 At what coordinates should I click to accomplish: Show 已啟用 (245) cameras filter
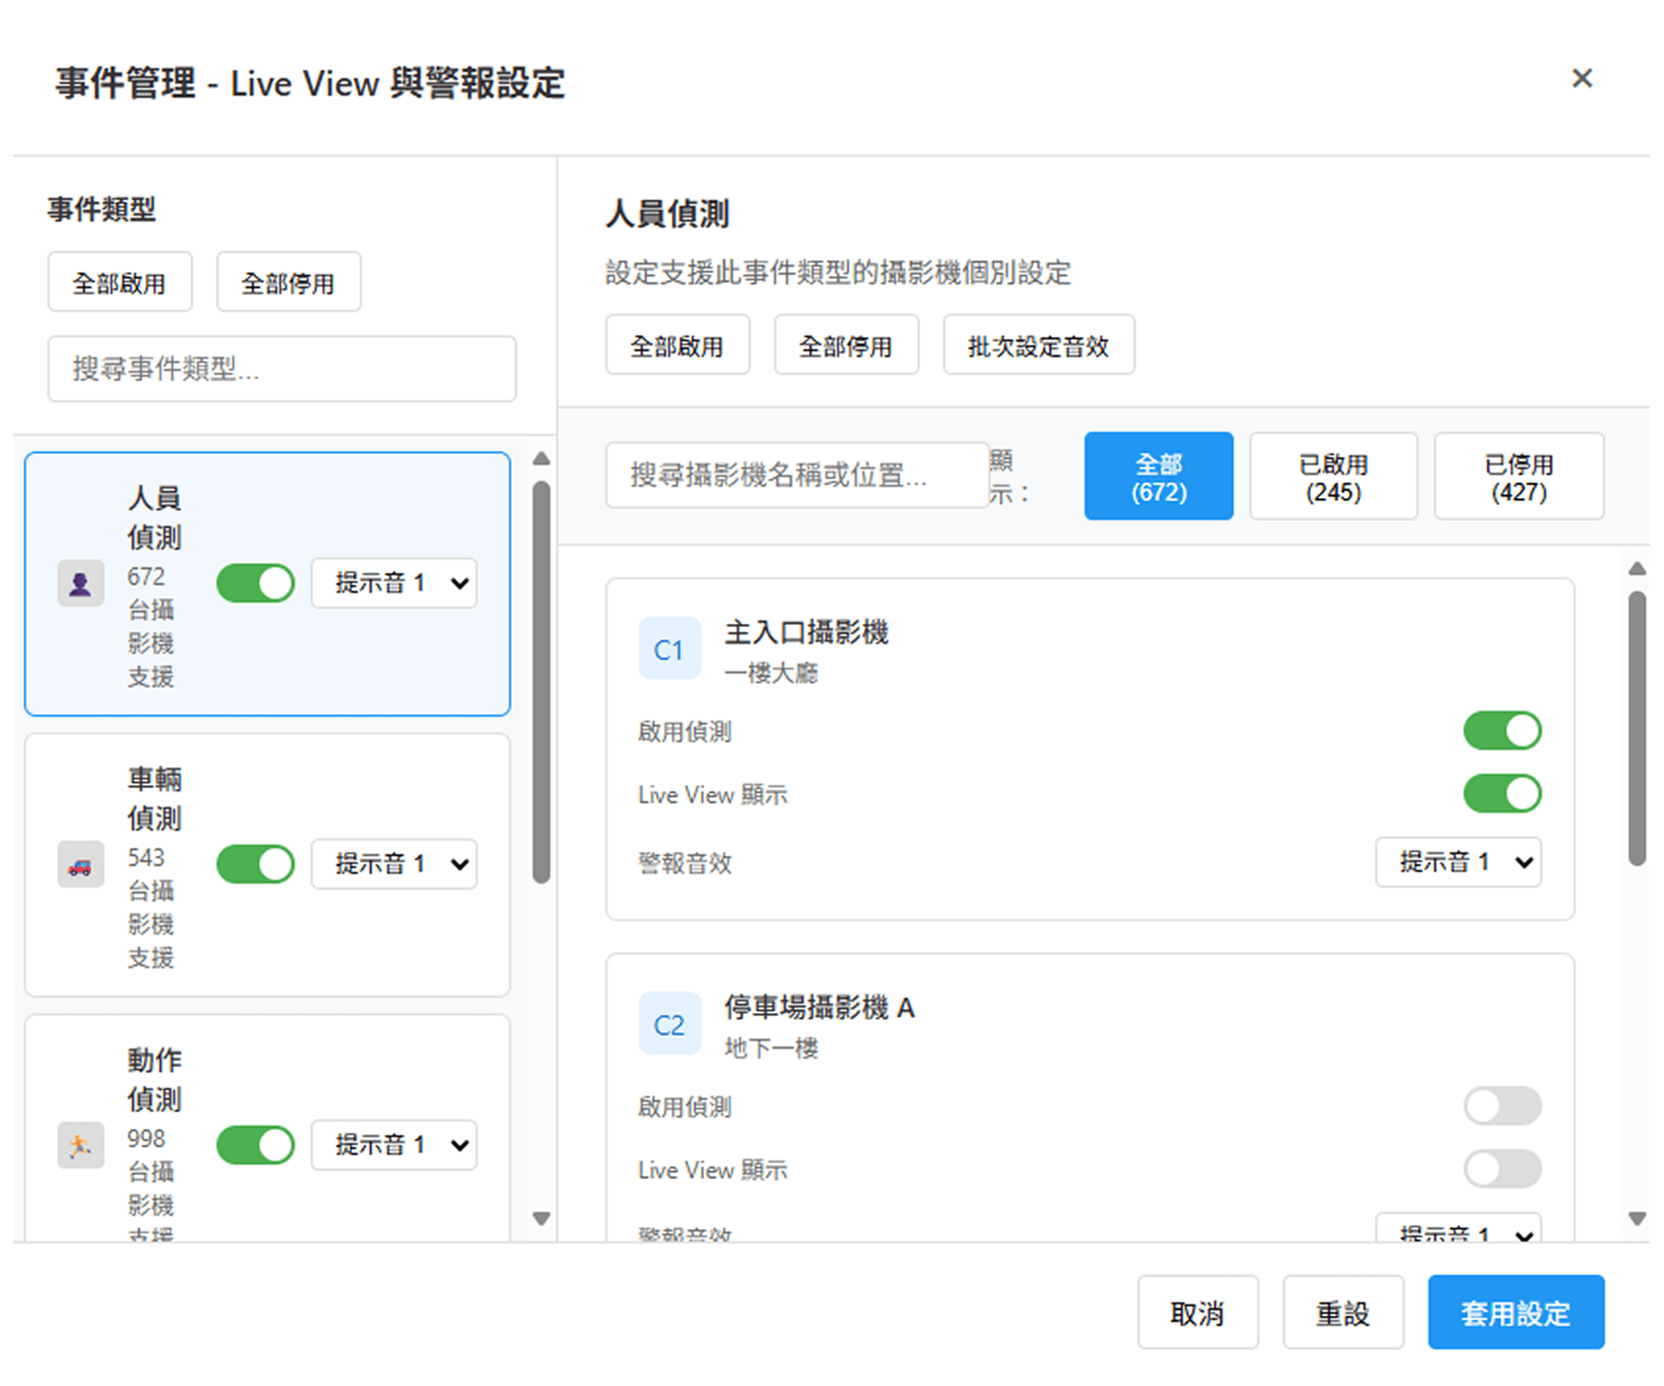point(1333,477)
